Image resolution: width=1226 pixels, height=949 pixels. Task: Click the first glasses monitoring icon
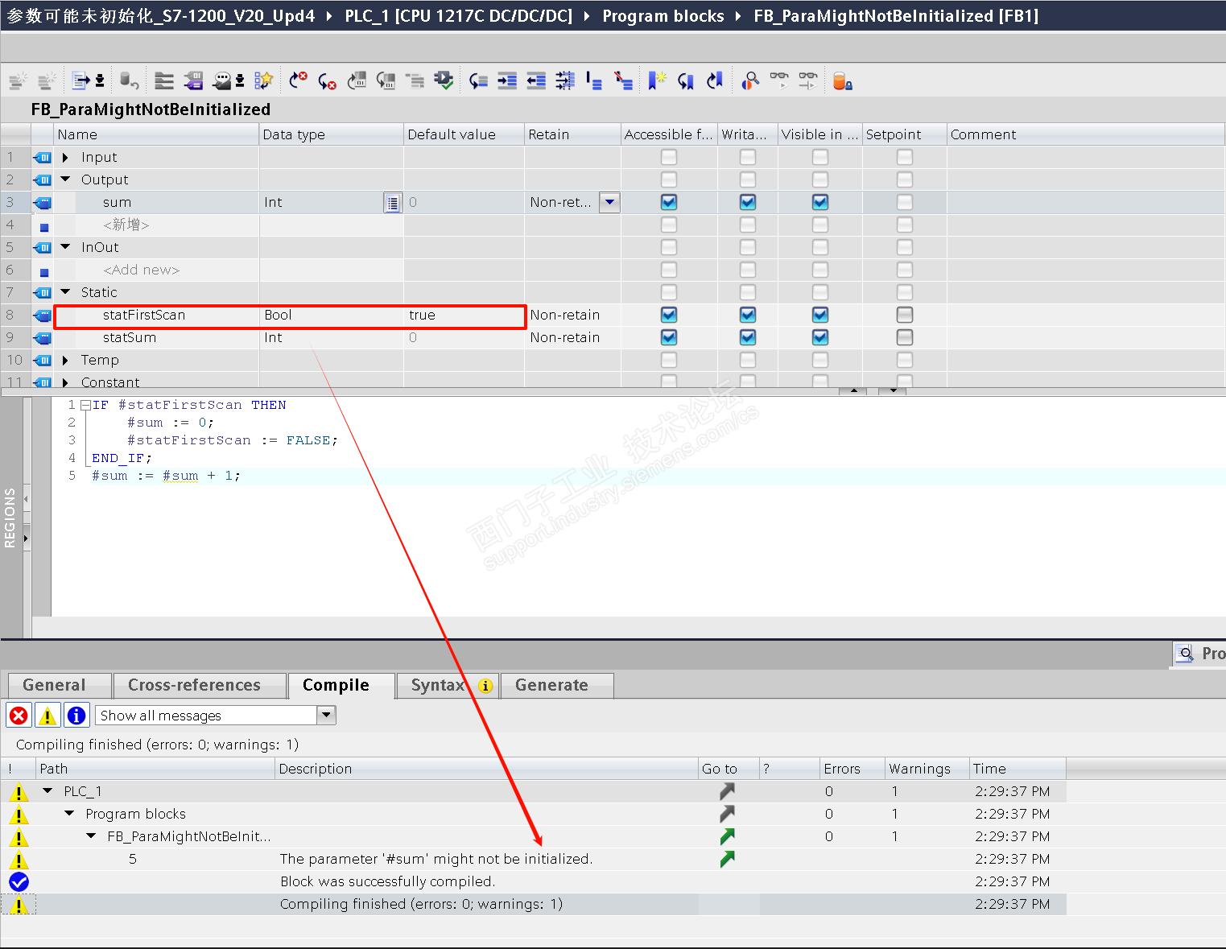(x=779, y=80)
